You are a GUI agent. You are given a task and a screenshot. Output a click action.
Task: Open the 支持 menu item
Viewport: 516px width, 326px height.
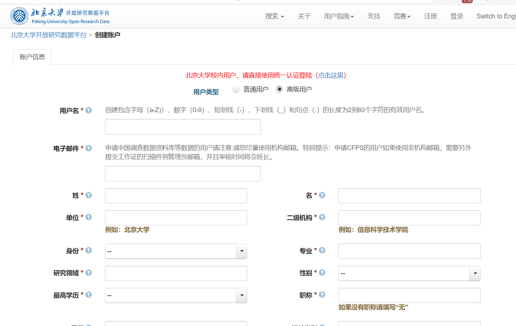click(x=374, y=16)
